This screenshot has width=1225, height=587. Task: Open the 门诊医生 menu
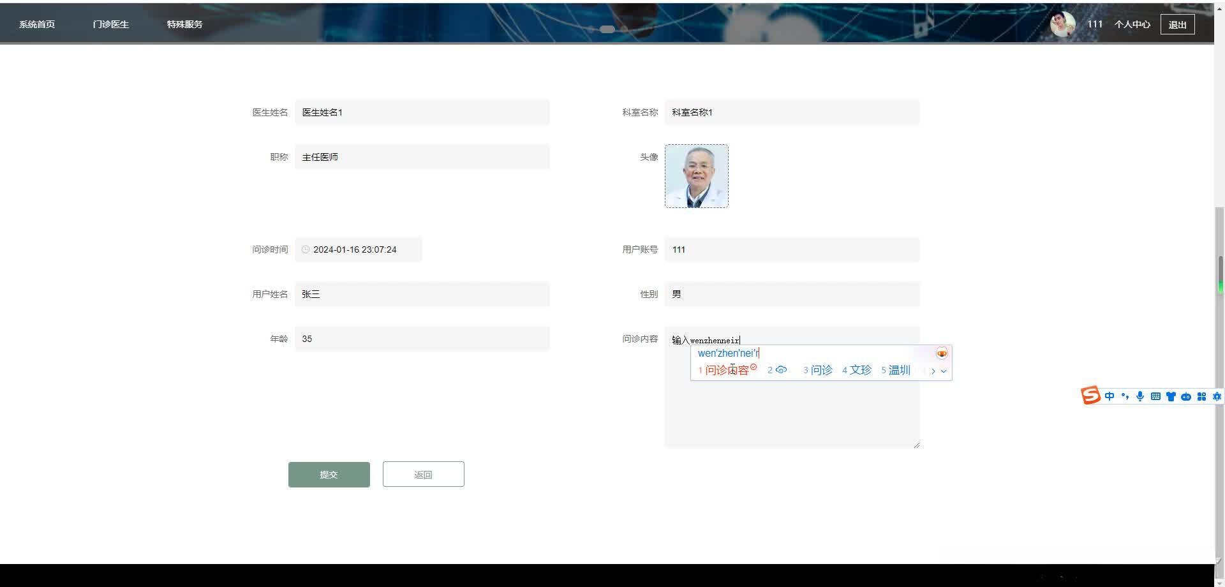pyautogui.click(x=110, y=24)
